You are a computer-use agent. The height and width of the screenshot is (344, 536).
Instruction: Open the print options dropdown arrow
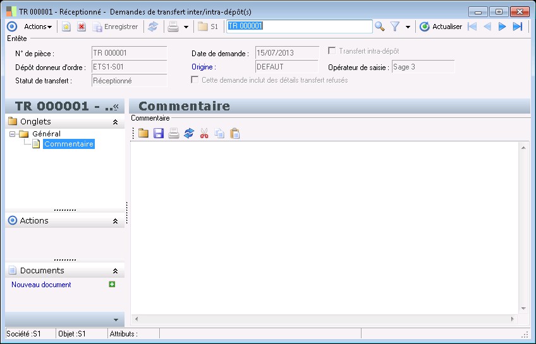186,27
